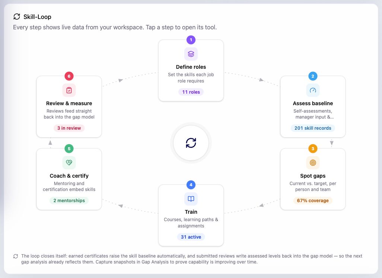Click the Coach & certify handshake-heart icon
382x278 pixels.
tap(69, 162)
